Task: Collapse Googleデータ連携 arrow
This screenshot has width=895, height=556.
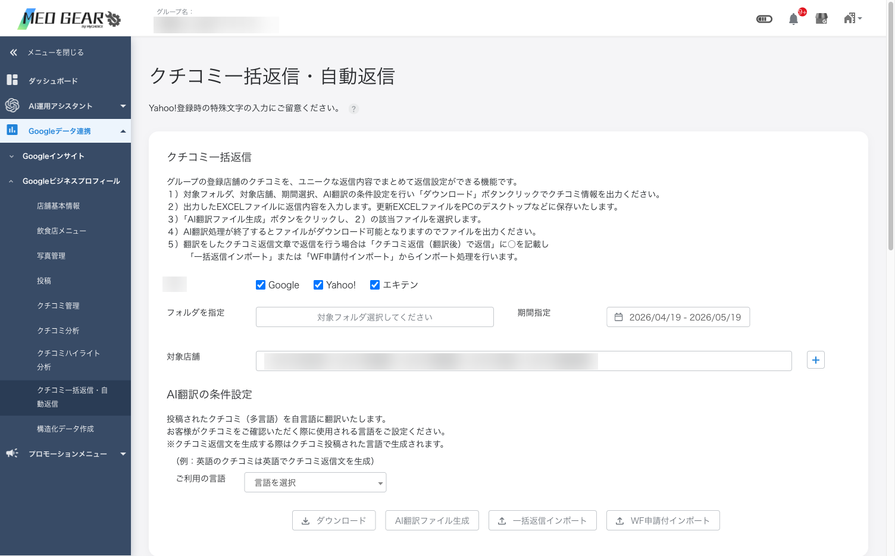Action: (x=123, y=131)
